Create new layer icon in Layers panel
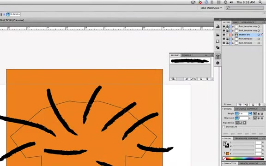266x166 pixels. (253, 105)
